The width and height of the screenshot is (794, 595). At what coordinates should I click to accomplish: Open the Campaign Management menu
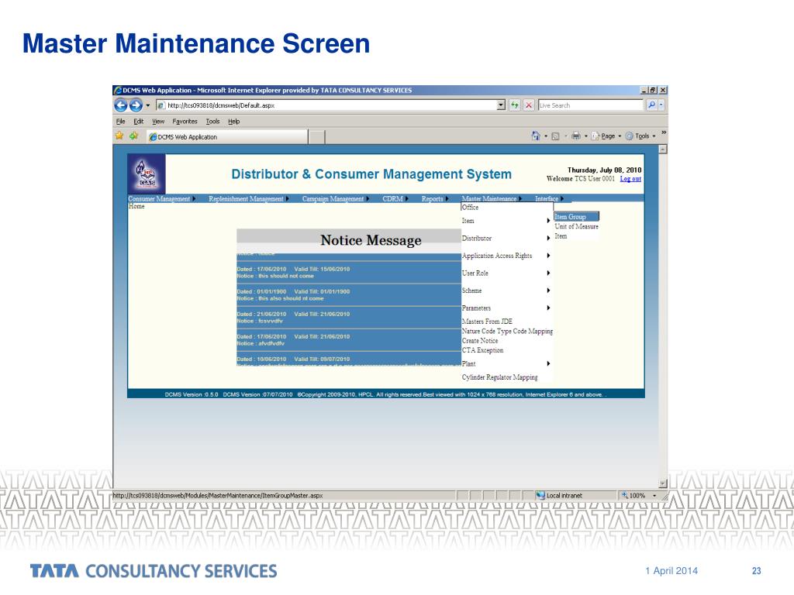point(335,199)
